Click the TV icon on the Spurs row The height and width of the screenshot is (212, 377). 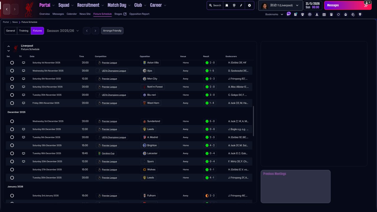tap(24, 161)
